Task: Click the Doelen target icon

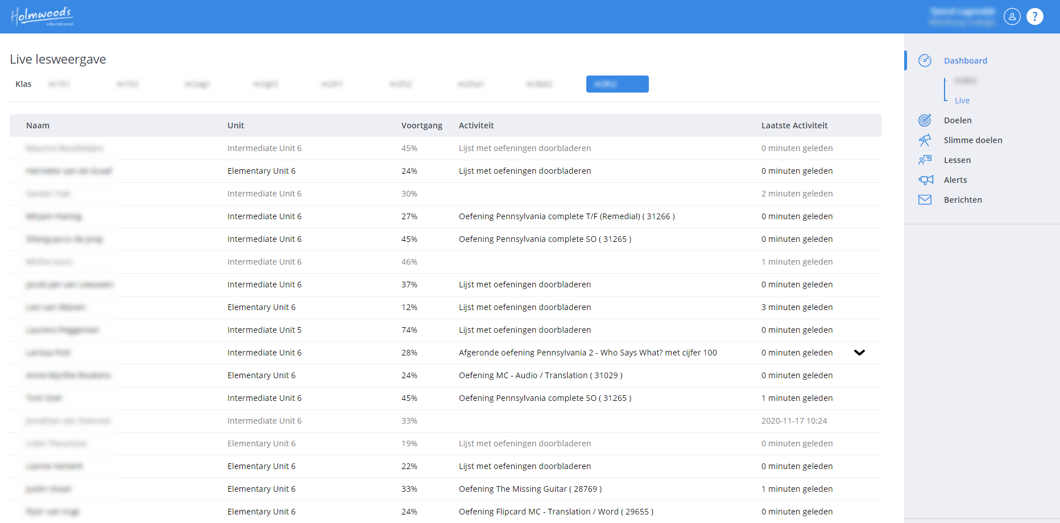Action: 925,120
